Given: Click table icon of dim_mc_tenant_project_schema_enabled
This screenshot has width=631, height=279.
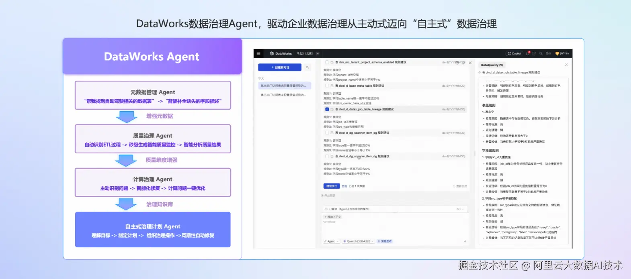Looking at the screenshot, I should pos(332,63).
